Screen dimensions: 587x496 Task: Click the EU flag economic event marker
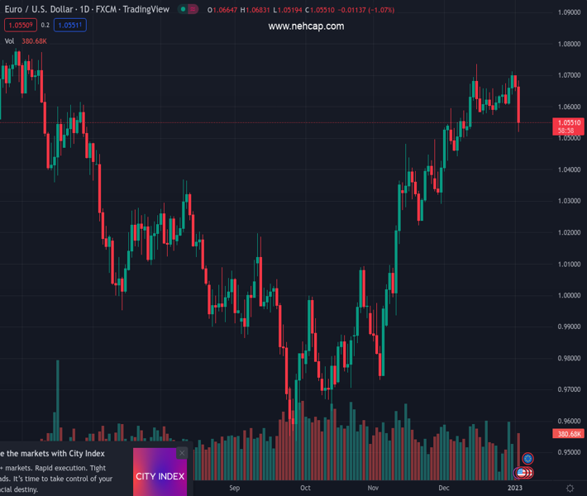click(527, 459)
